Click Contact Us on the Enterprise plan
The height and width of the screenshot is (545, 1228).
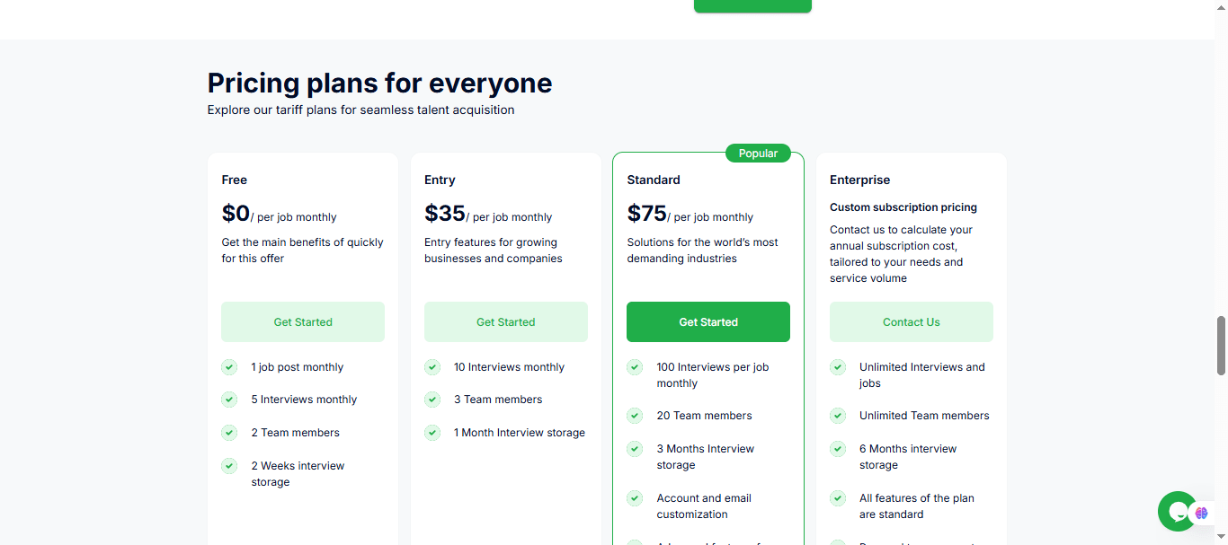(x=911, y=322)
